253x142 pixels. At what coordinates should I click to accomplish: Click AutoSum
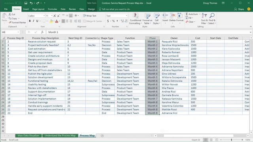[x=191, y=14]
